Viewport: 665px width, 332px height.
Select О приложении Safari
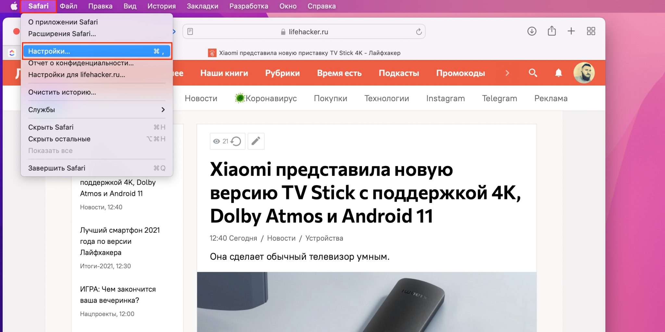(97, 22)
